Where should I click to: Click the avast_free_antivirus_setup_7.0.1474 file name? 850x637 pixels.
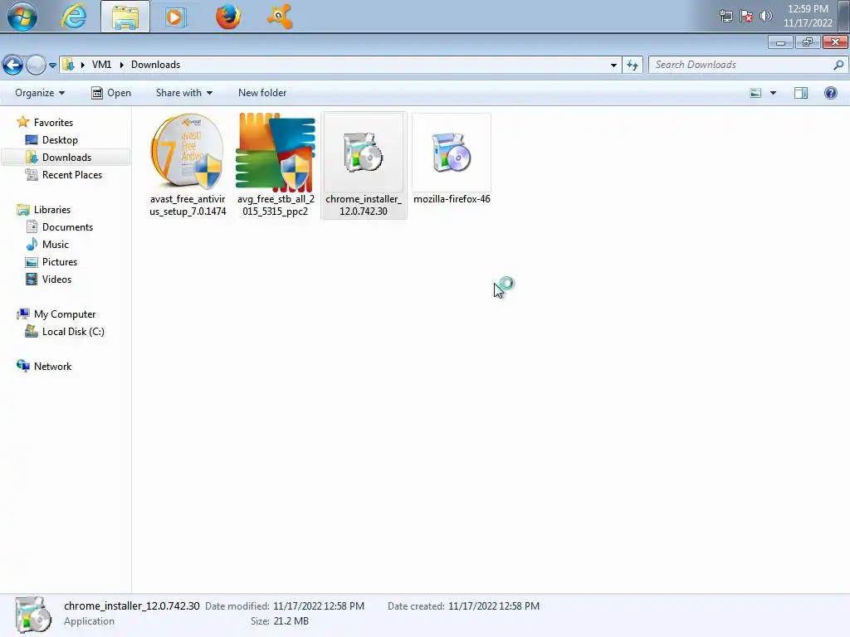tap(188, 206)
